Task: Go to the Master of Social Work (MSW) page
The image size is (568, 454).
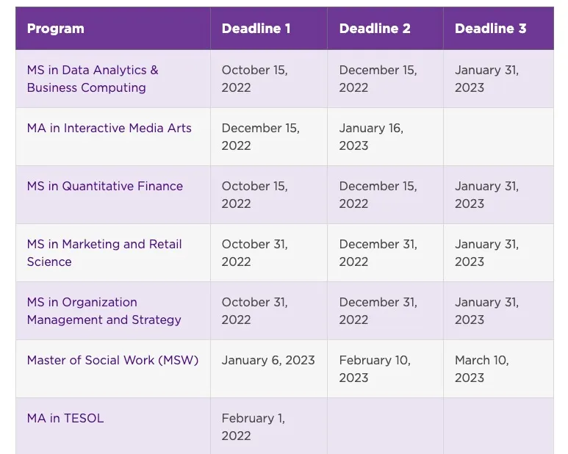Action: point(112,360)
